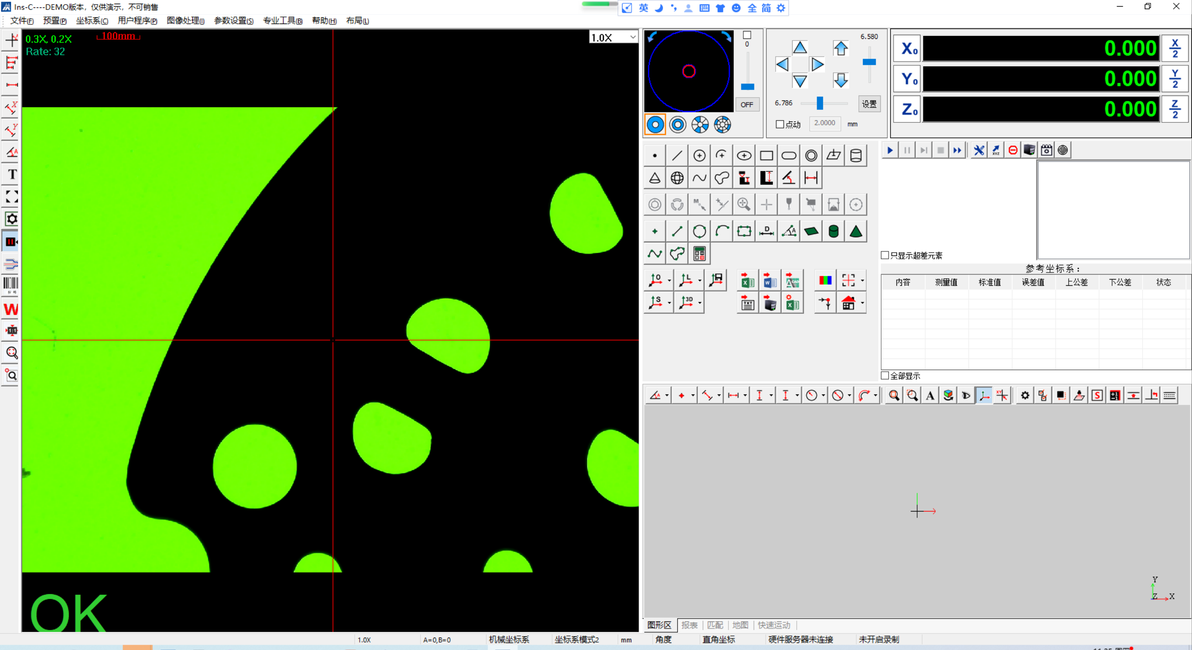Open the barcode tool in left sidebar
1192x650 pixels.
point(11,284)
